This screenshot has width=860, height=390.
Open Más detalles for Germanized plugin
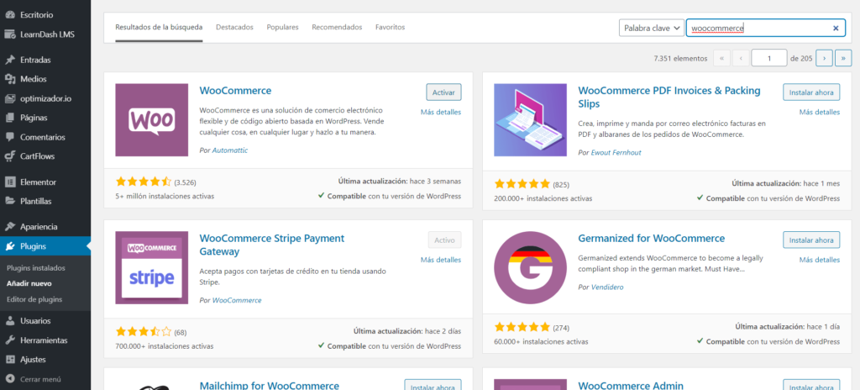coord(820,260)
